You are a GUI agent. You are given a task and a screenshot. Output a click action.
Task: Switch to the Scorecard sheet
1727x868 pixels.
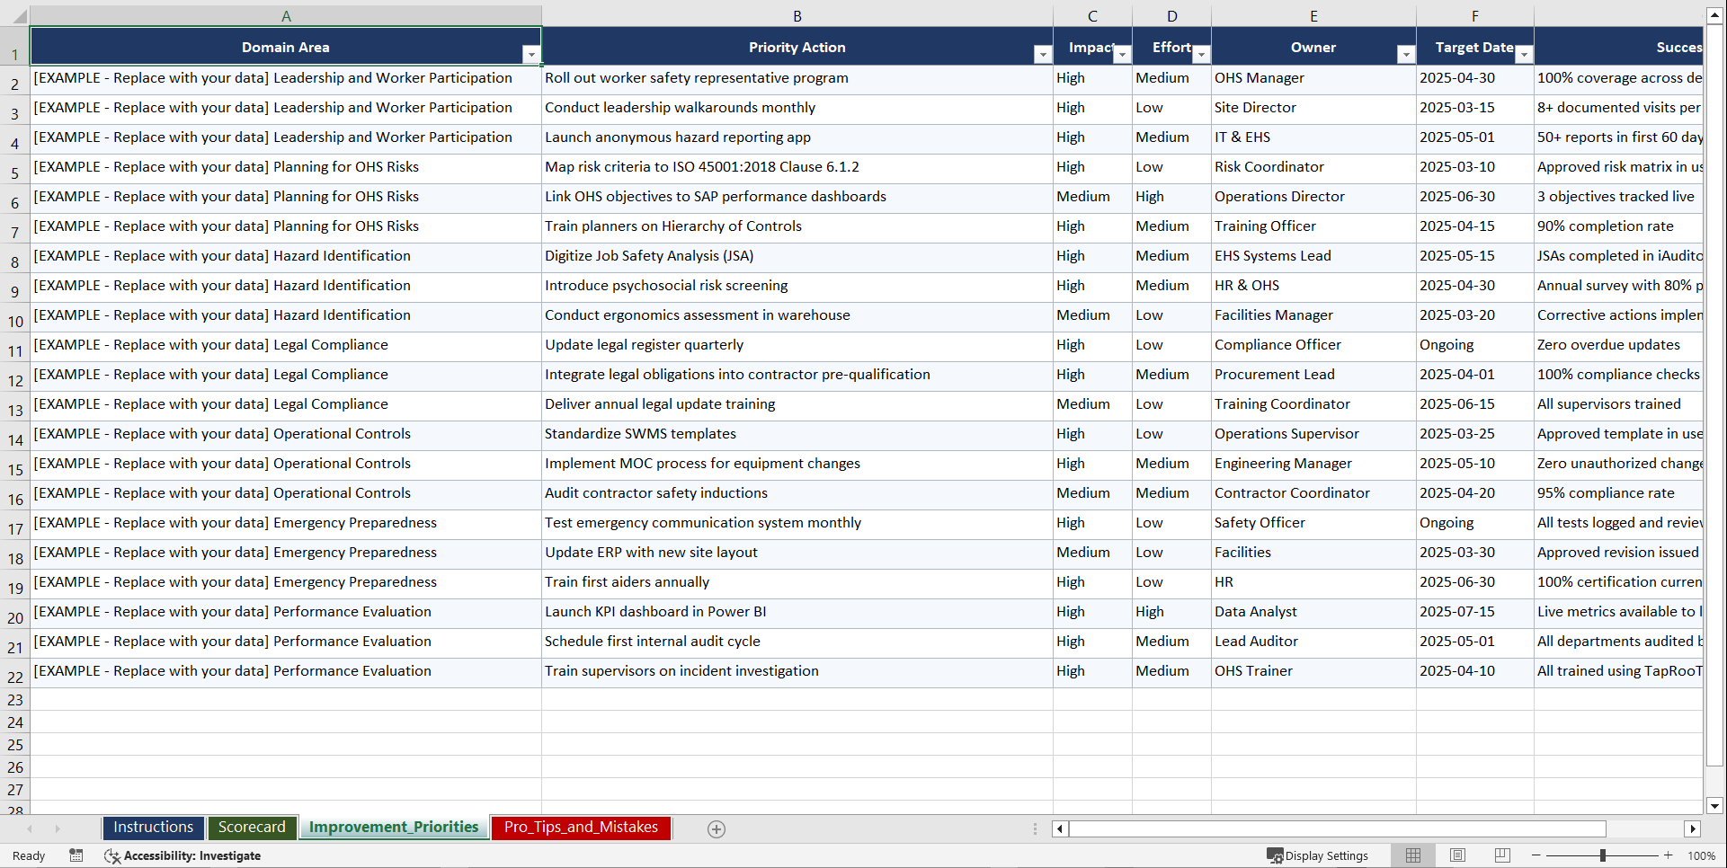coord(252,828)
